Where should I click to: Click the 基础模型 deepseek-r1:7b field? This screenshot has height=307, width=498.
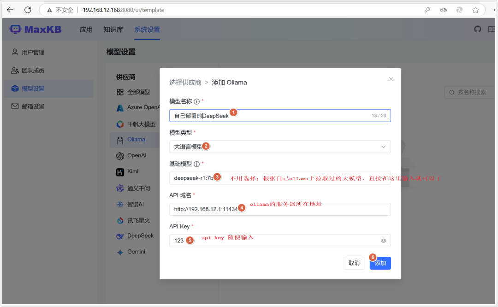click(280, 178)
